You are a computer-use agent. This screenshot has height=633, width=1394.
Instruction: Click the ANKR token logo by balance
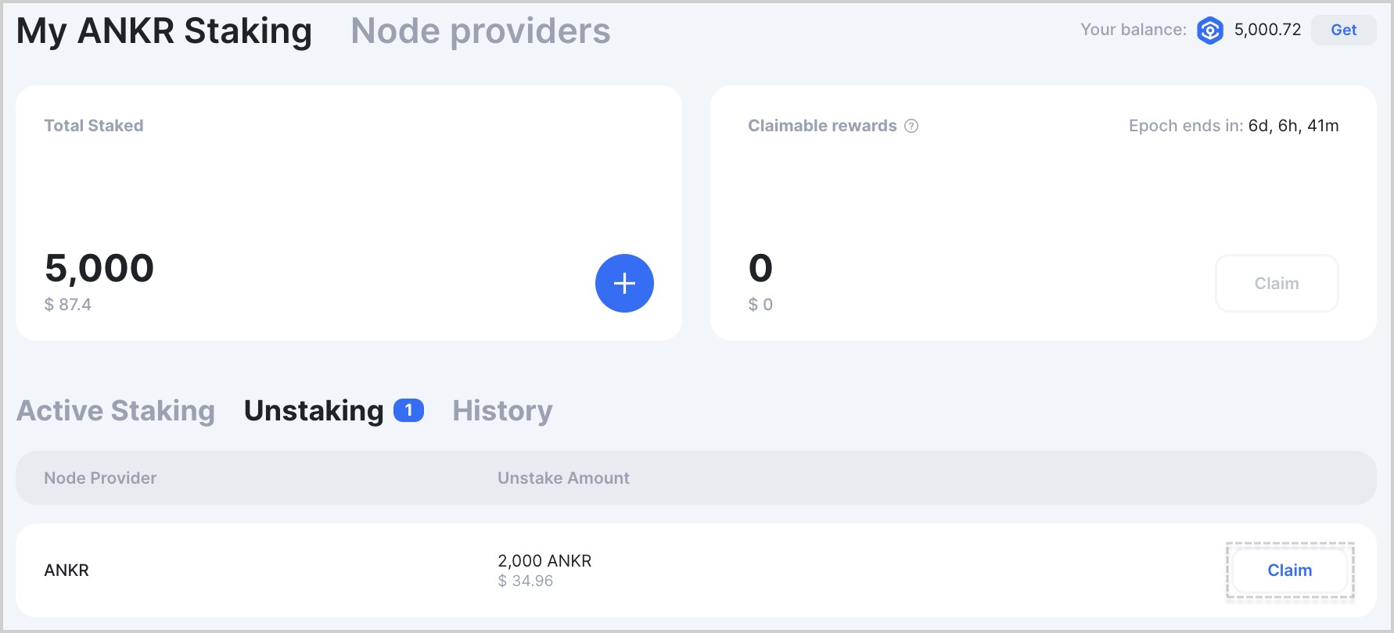[x=1210, y=30]
